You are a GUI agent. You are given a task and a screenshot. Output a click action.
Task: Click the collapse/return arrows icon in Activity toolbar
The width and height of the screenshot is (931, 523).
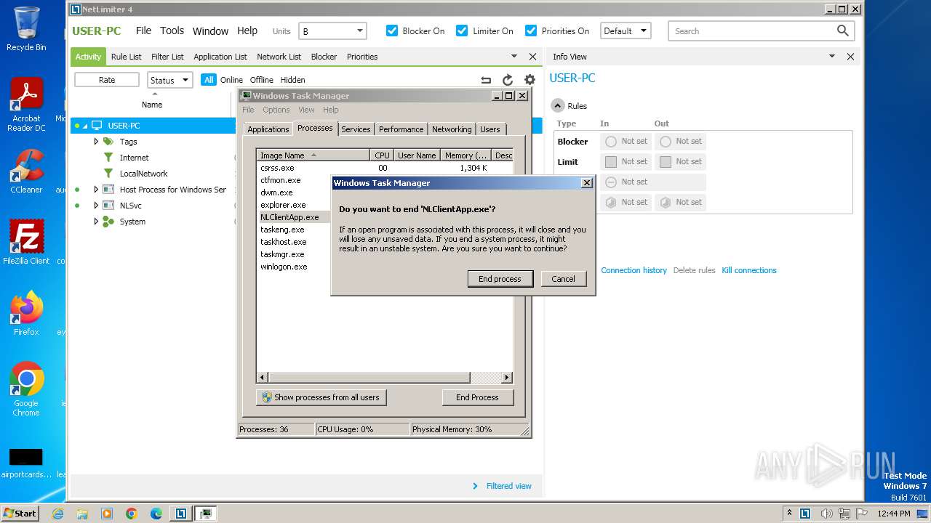tap(486, 80)
